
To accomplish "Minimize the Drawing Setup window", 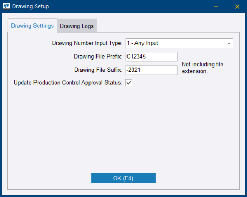I will click(216, 6).
